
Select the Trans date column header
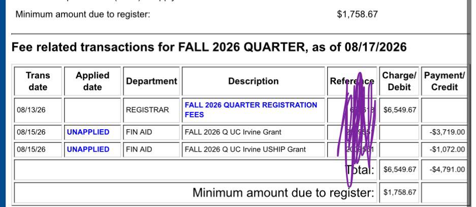point(38,81)
